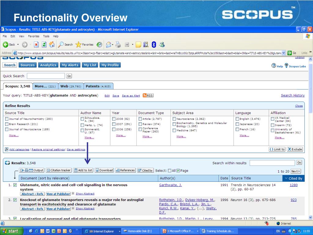The image size is (313, 235).
Task: Expand the Mail icon dropdown arrow
Action: pos(112,45)
